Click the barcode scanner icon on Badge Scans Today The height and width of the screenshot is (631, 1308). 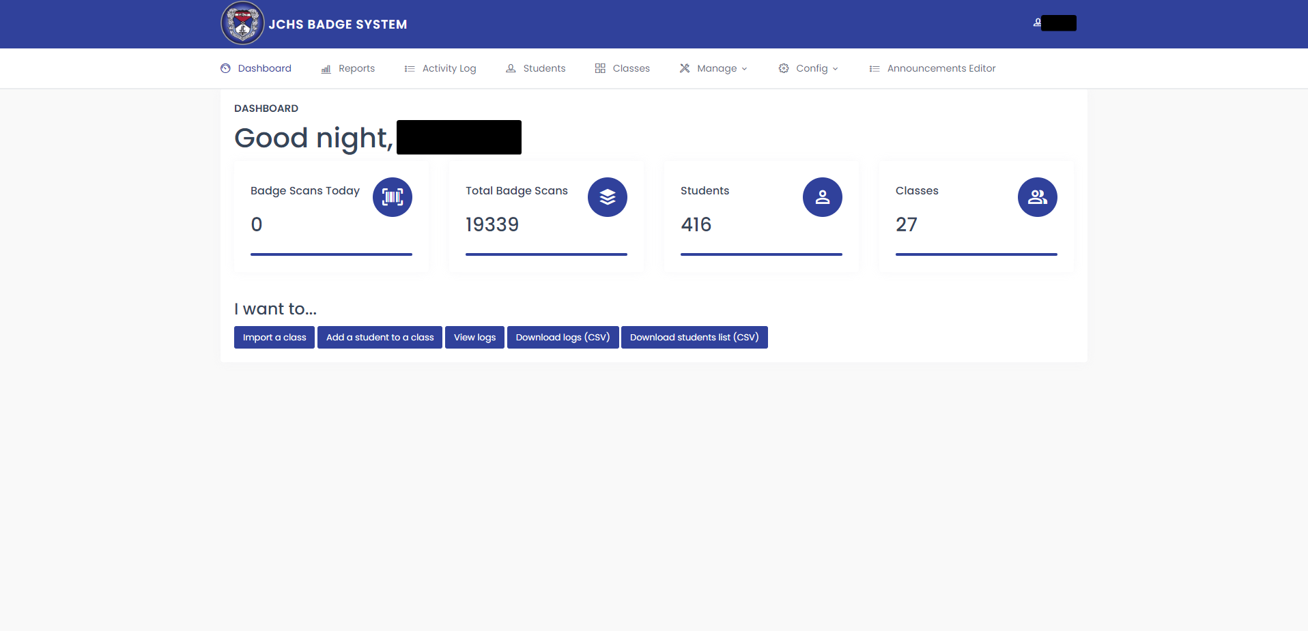393,197
